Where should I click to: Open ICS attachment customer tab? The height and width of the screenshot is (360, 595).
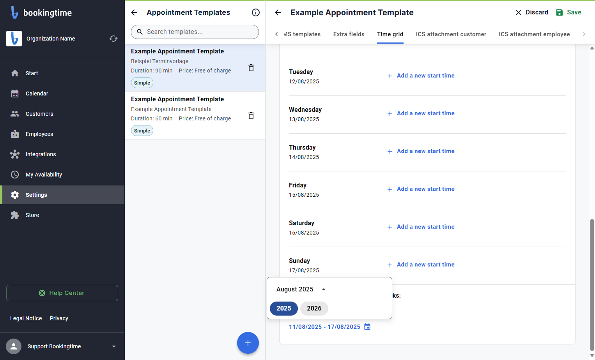point(451,34)
